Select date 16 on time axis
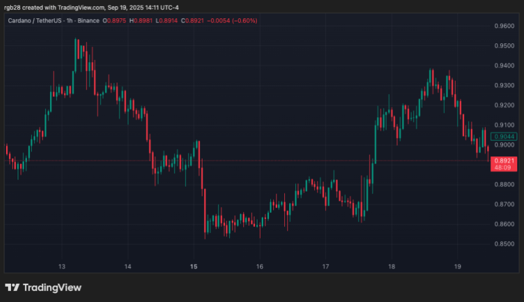The height and width of the screenshot is (302, 524). tap(260, 267)
